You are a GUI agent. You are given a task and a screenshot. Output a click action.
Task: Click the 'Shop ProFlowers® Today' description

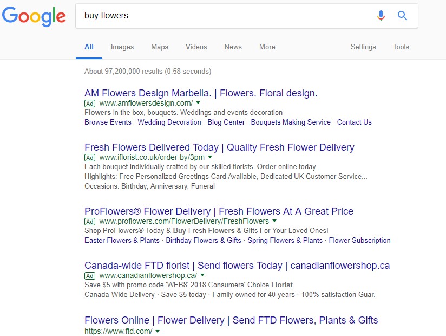[206, 231]
